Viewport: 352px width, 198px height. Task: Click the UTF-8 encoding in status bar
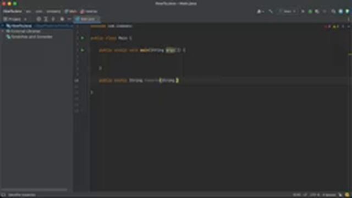315,195
